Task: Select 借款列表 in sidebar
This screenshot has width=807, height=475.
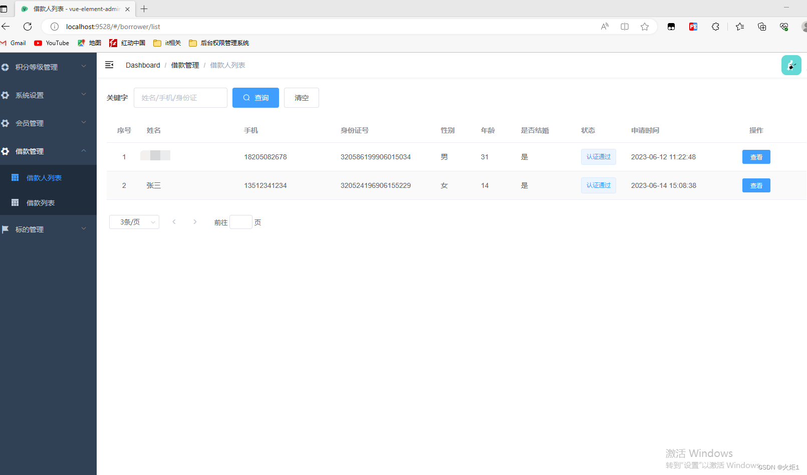Action: [48, 203]
